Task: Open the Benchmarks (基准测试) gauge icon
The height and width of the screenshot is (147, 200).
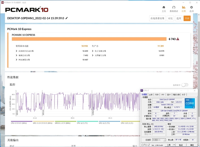Action: [x=174, y=7]
